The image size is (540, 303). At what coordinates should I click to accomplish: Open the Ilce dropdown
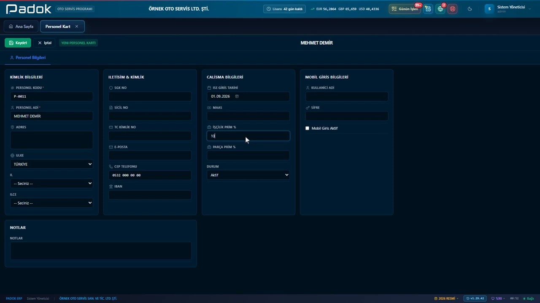(51, 203)
